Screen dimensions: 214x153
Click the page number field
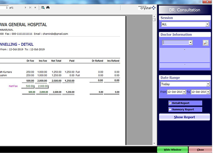click(4, 7)
